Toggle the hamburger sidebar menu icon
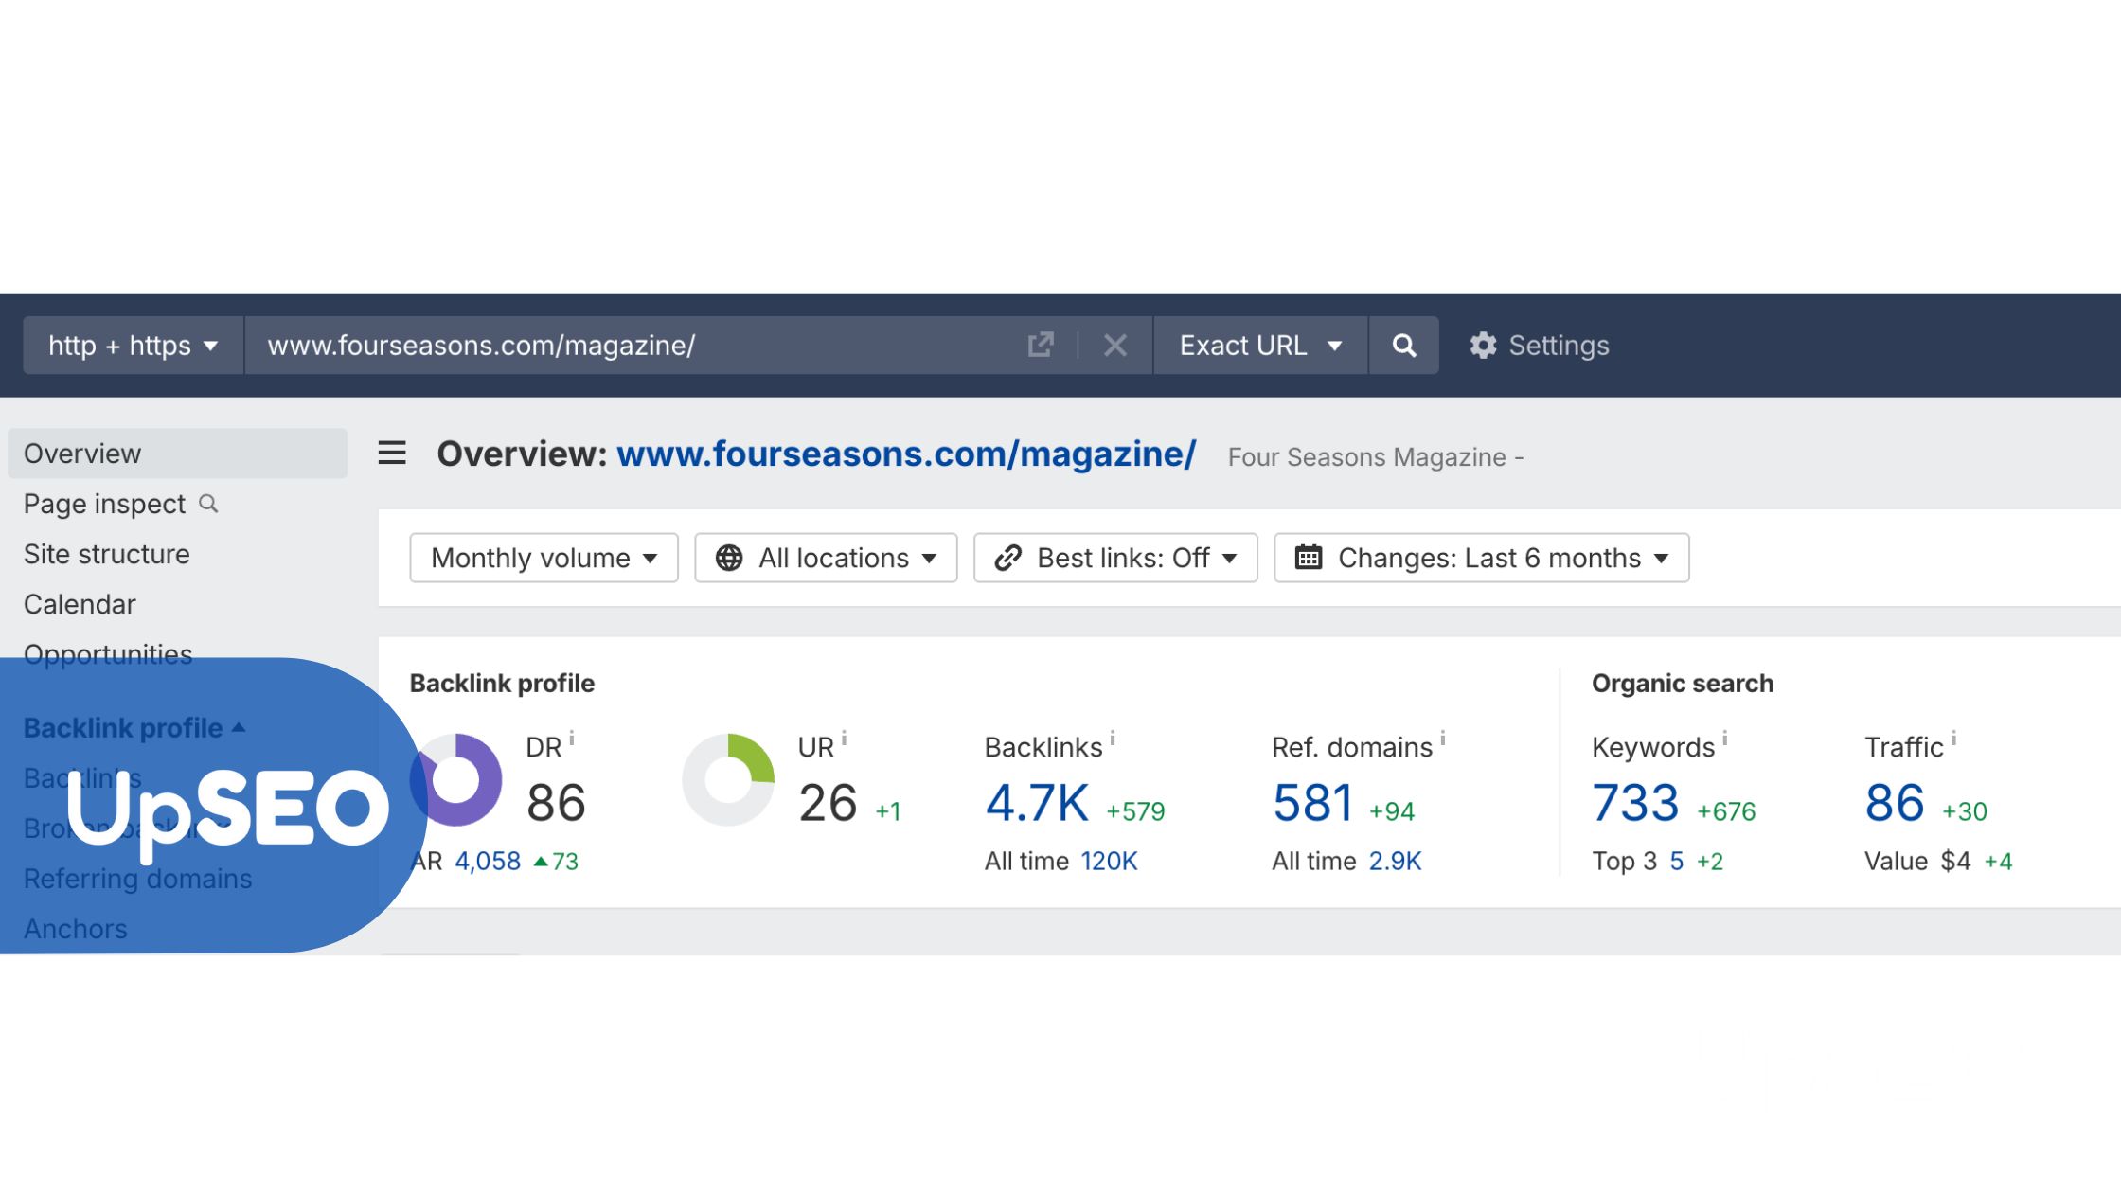This screenshot has width=2121, height=1193. pyautogui.click(x=392, y=453)
